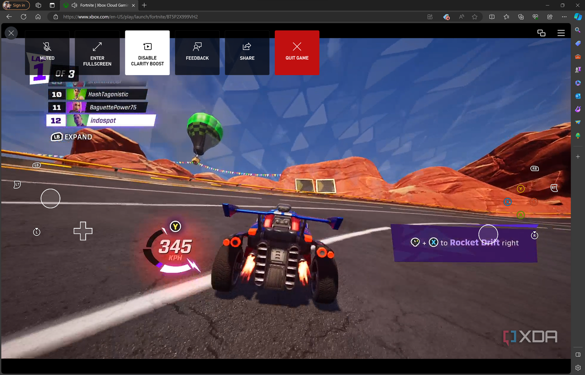Open browser Settings and more menu

click(564, 16)
